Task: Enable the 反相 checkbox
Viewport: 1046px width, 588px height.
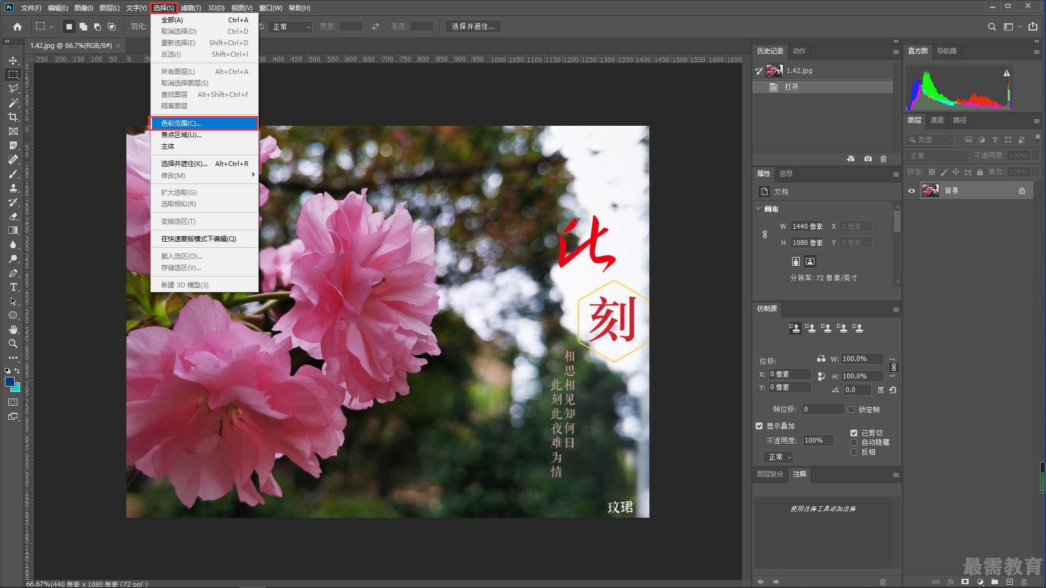Action: 854,452
